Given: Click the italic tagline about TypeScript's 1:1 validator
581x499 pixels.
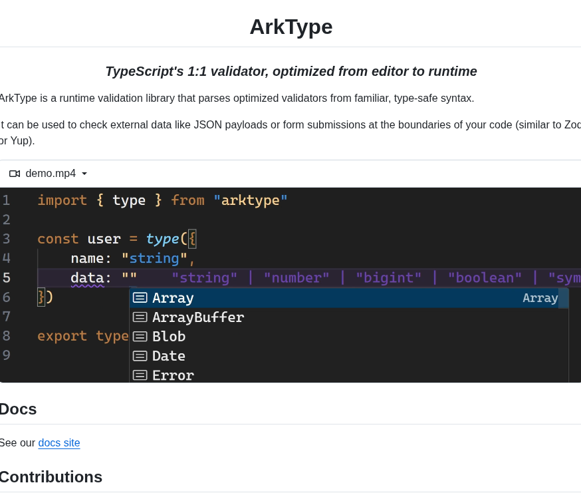Looking at the screenshot, I should (x=291, y=71).
